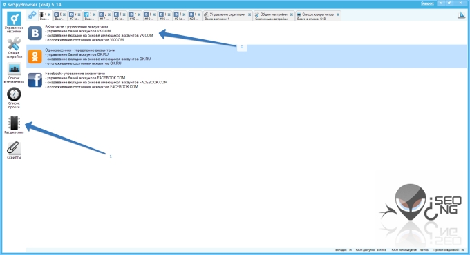Click the 'RAM доступно' status bar entry
Viewport: 470px width, 255px height.
pos(370,249)
